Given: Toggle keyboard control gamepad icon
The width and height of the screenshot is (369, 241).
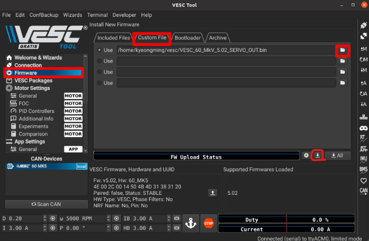Looking at the screenshot, I should tap(364, 128).
